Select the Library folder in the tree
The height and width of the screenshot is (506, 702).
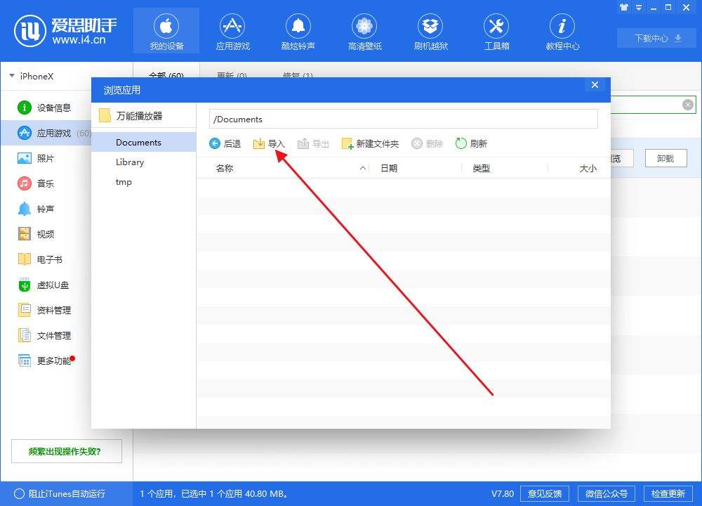(144, 162)
